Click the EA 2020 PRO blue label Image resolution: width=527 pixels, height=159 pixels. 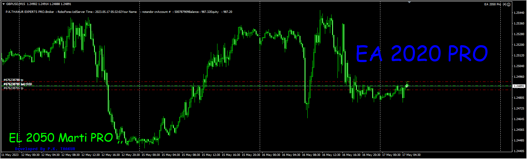click(422, 53)
